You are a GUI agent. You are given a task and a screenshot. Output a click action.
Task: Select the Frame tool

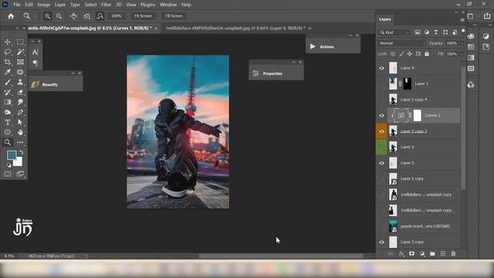pos(20,62)
